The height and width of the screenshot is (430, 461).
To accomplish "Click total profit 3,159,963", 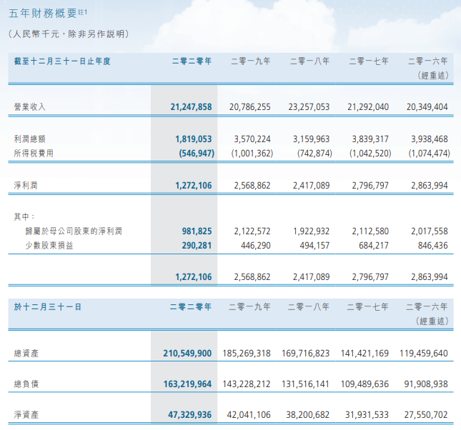I will [x=312, y=139].
